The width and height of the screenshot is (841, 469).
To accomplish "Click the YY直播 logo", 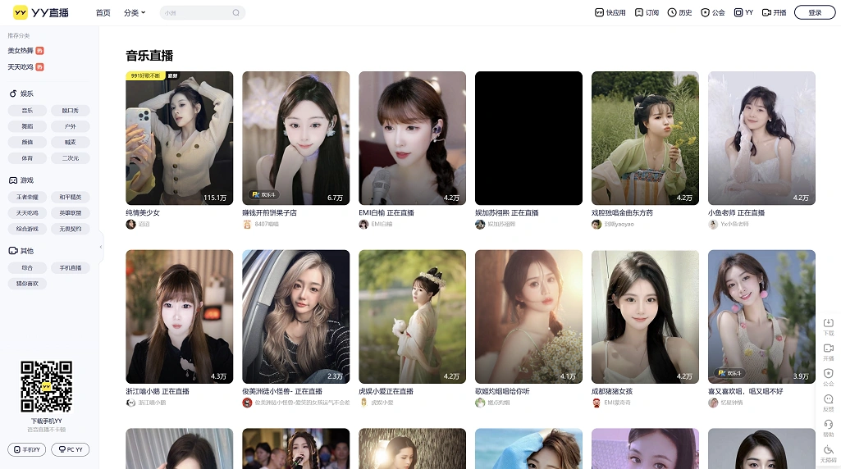I will [40, 12].
